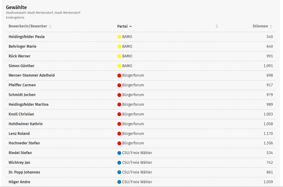
Task: Click on Werner-Stemmer Adelheid
Action: coord(32,76)
